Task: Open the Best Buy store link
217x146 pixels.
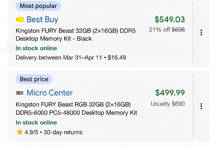Action: tap(42, 19)
